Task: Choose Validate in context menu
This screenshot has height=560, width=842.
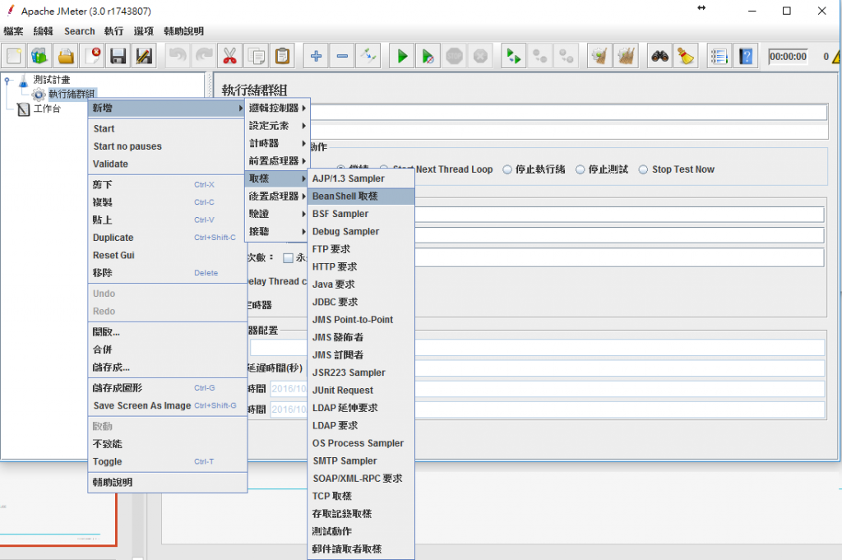Action: coord(166,164)
